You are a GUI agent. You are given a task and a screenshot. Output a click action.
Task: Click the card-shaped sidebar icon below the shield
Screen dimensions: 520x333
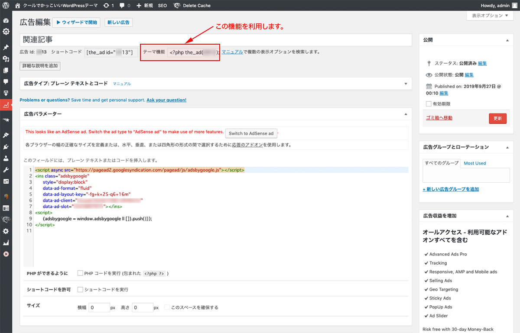coord(6,208)
